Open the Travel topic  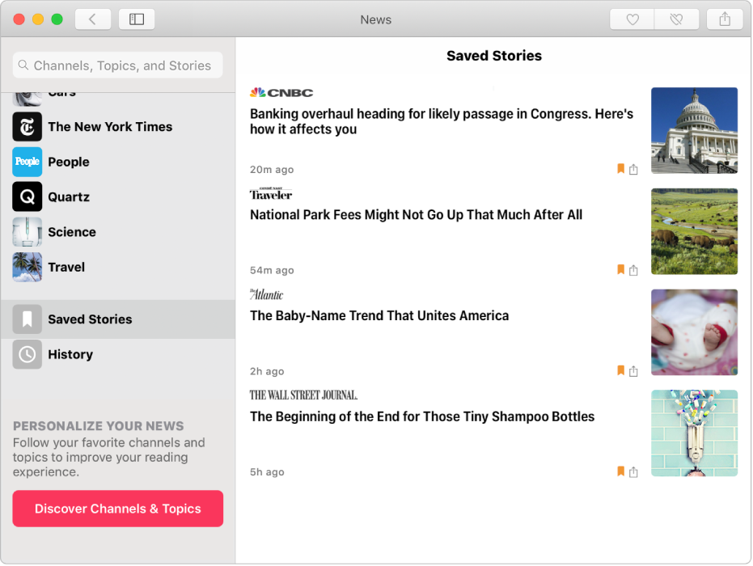[x=66, y=267]
